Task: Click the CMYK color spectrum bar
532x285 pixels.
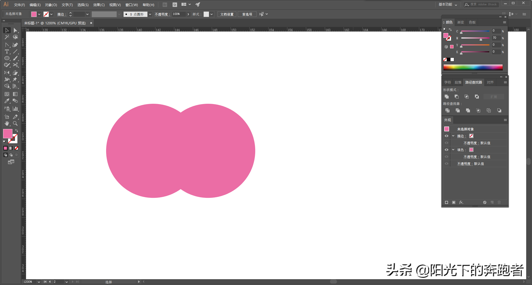Action: (x=473, y=67)
